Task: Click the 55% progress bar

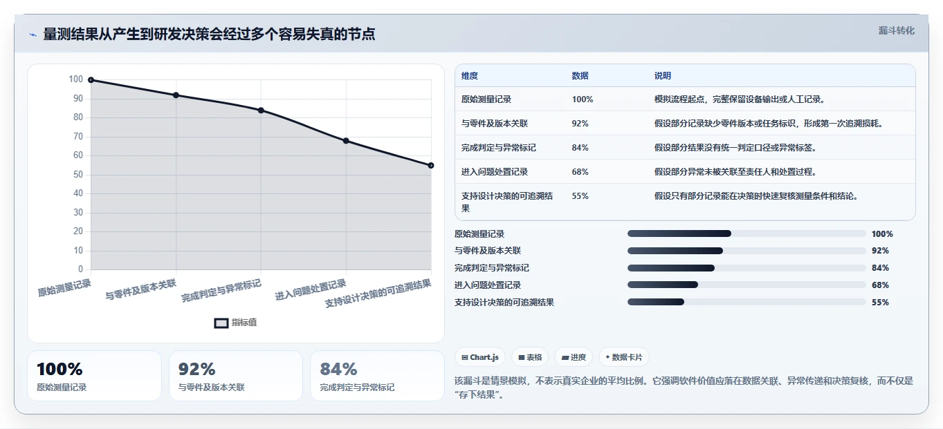Action: (747, 302)
